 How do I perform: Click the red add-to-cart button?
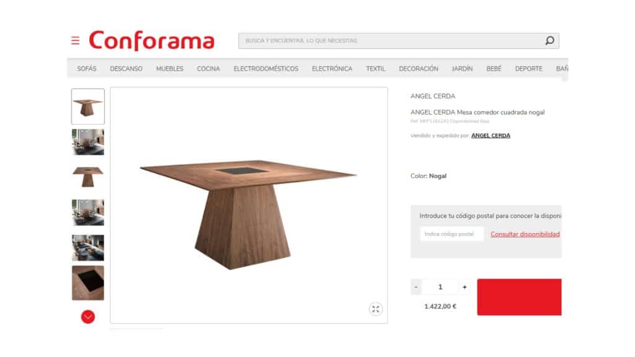click(519, 297)
